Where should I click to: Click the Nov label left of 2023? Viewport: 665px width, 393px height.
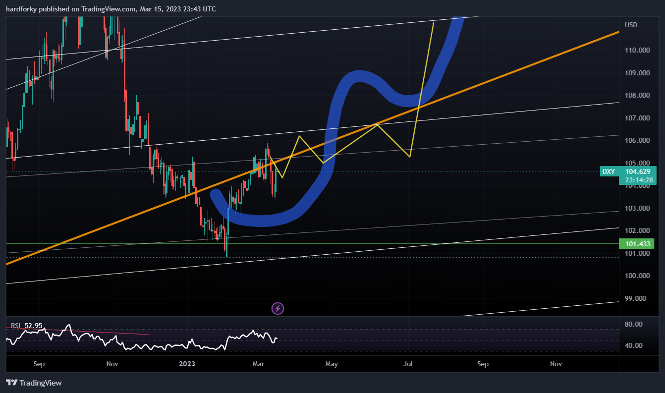click(x=112, y=364)
